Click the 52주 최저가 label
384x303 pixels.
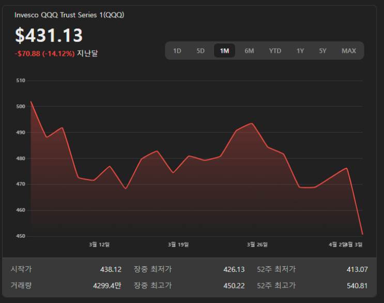click(277, 269)
